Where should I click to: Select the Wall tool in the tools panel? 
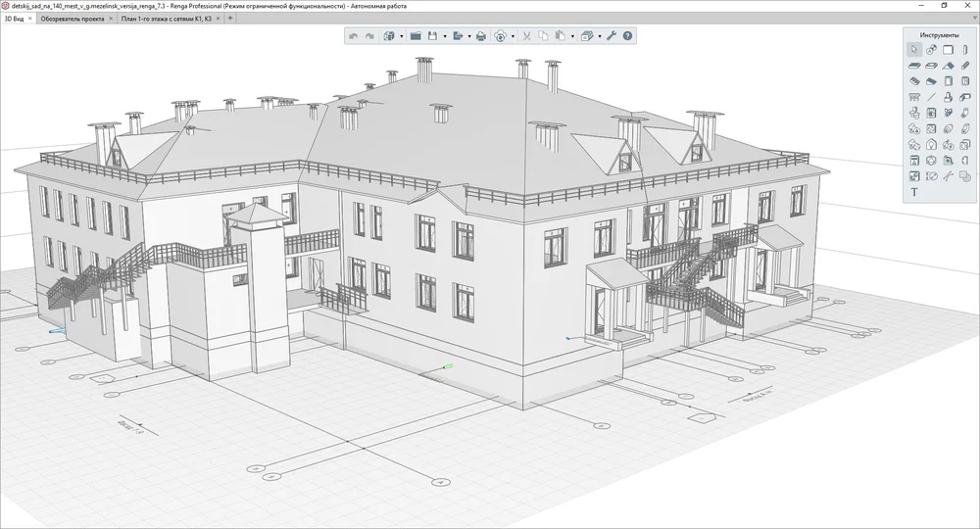[x=949, y=49]
